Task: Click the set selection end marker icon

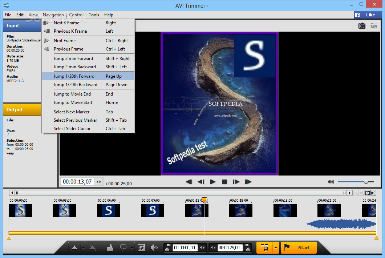Action: coord(248,248)
